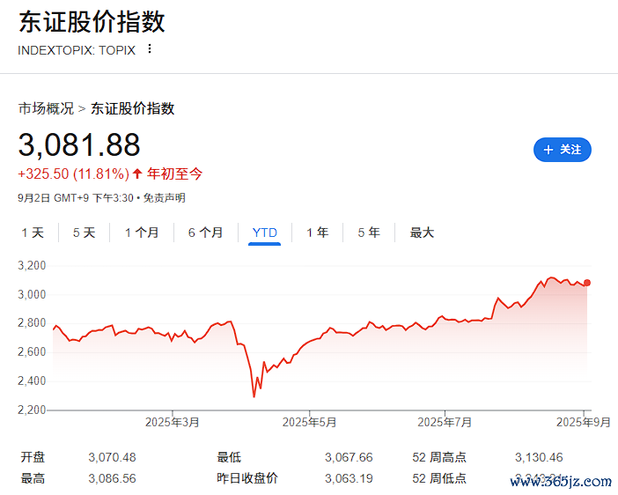Click the 2025年3月 axis label
The image size is (618, 495).
pyautogui.click(x=173, y=423)
